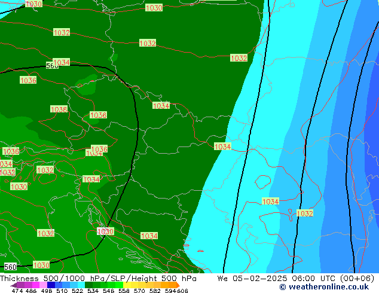Select the orange right-arrow end of the legend
The height and width of the screenshot is (293, 379).
[x=178, y=285]
